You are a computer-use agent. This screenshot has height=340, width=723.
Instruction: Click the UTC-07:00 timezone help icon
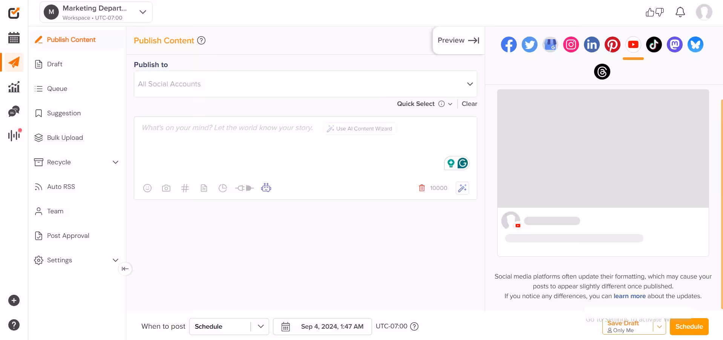(414, 326)
